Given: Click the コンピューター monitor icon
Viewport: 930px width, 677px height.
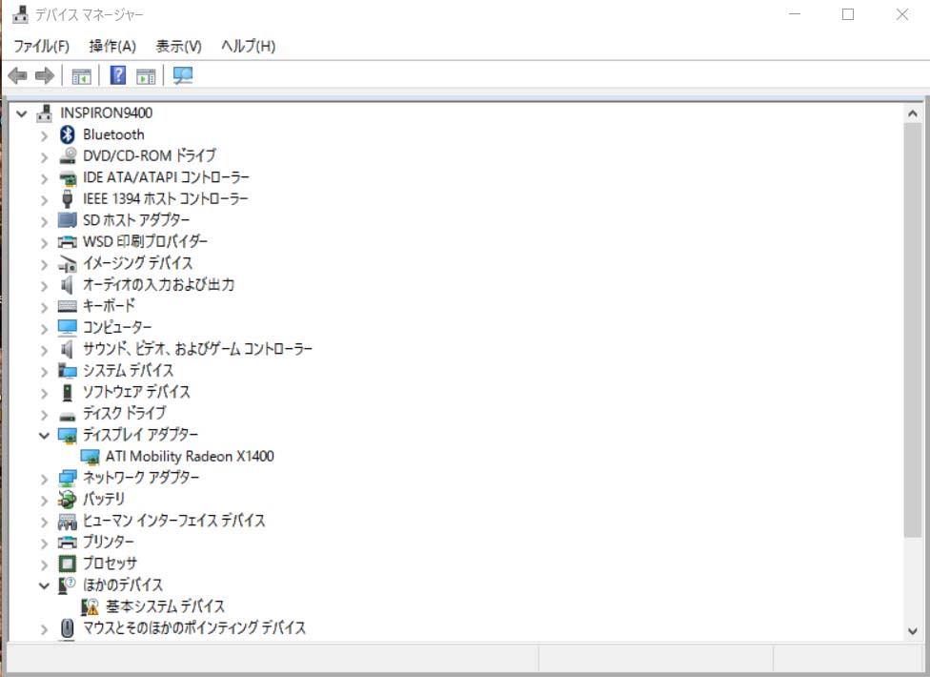Looking at the screenshot, I should pos(68,327).
